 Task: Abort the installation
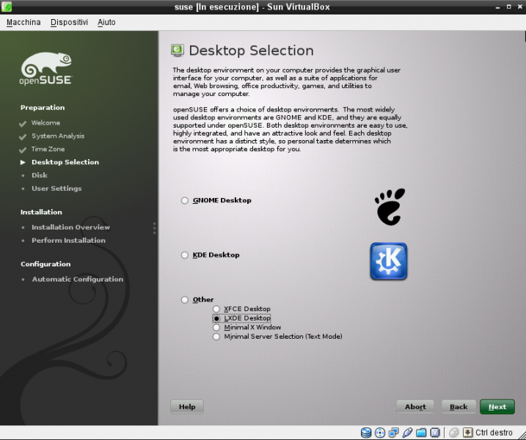(x=415, y=406)
